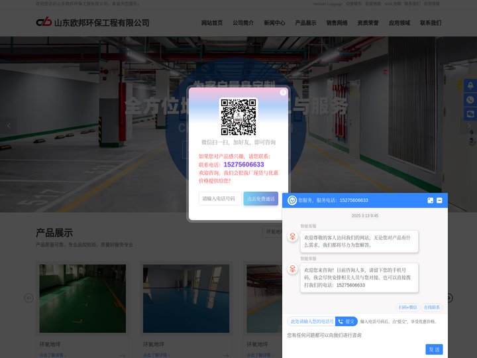Click the 扫码+微信 chip in chat

coord(407,307)
